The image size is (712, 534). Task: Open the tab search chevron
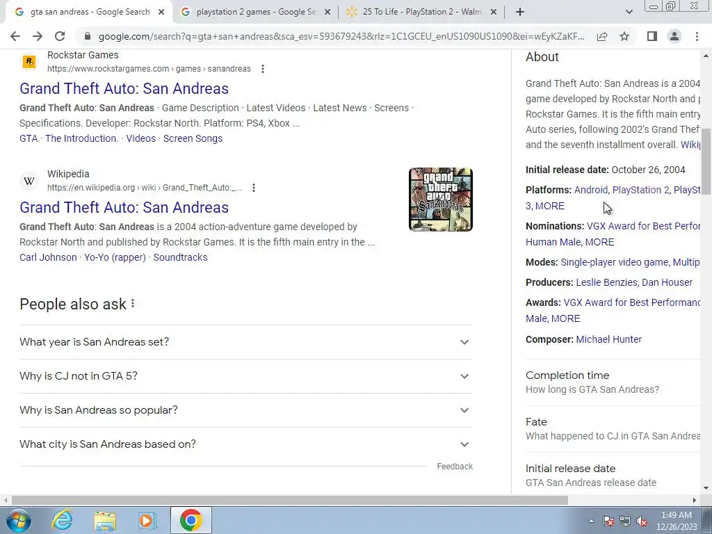pos(629,13)
